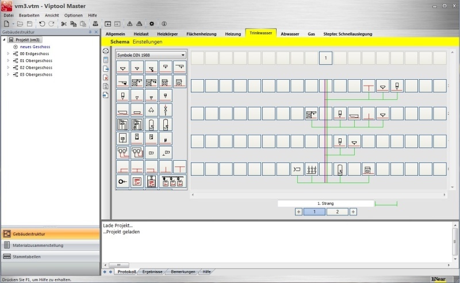The width and height of the screenshot is (460, 283).
Task: Click the plus button left of Strang 1
Action: (x=298, y=212)
